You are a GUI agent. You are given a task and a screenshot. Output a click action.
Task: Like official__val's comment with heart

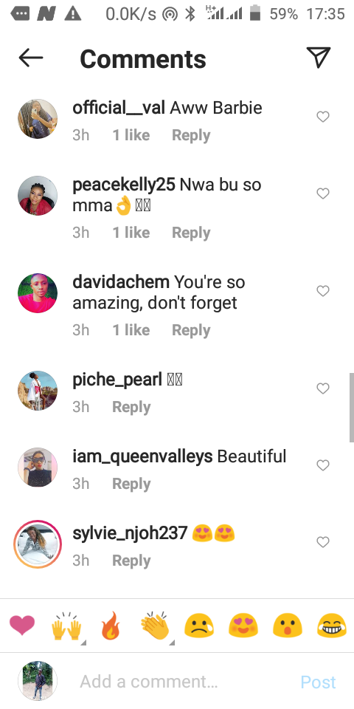[x=323, y=117]
